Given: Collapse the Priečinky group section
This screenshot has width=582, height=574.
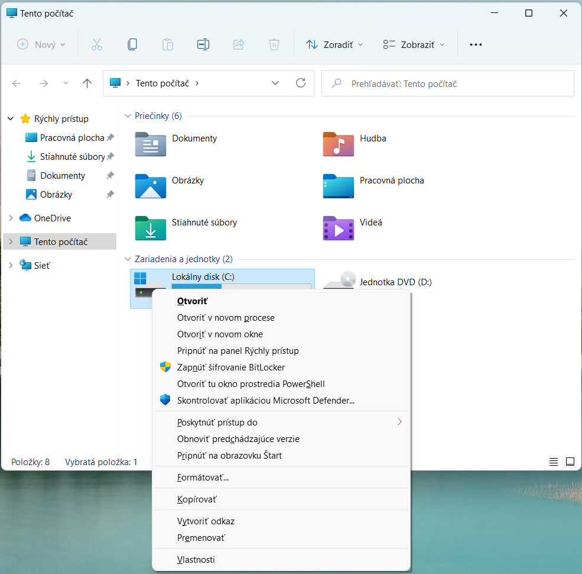Looking at the screenshot, I should pos(128,116).
